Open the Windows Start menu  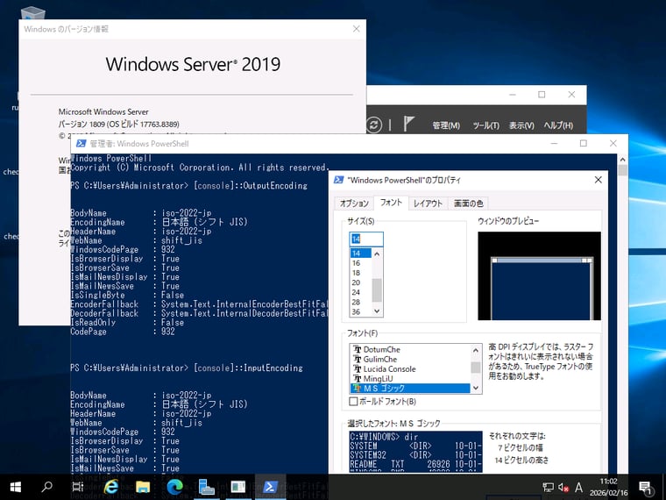point(15,487)
